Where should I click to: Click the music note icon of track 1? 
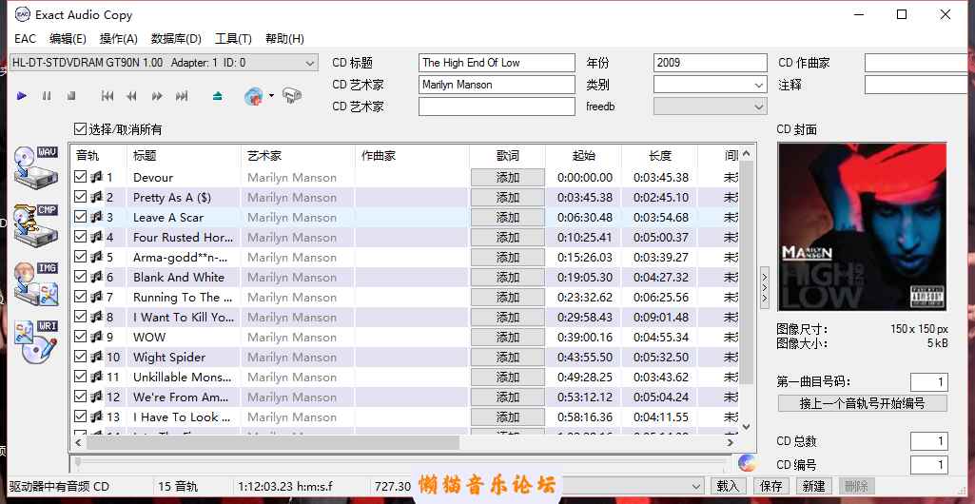click(x=96, y=177)
